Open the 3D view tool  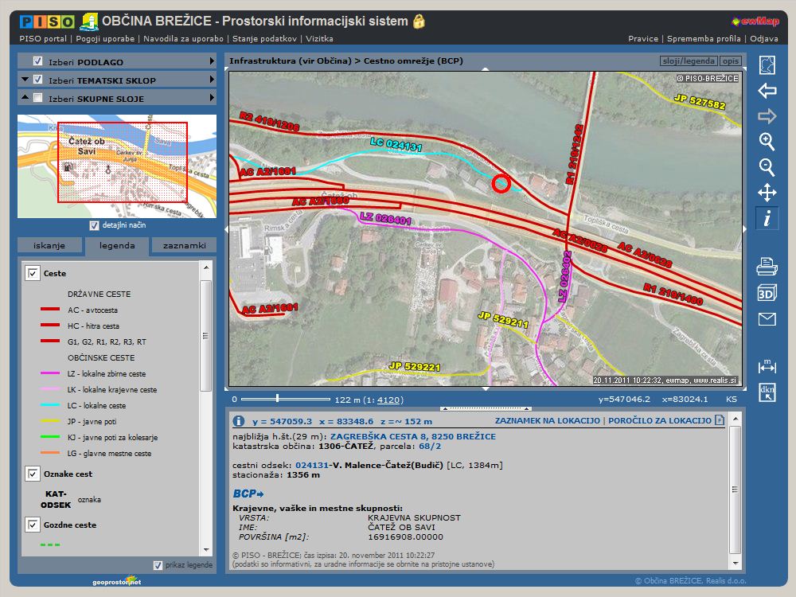tap(767, 292)
